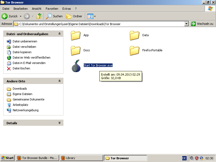
Task: Open the ? help menu
Action: pyautogui.click(x=76, y=9)
